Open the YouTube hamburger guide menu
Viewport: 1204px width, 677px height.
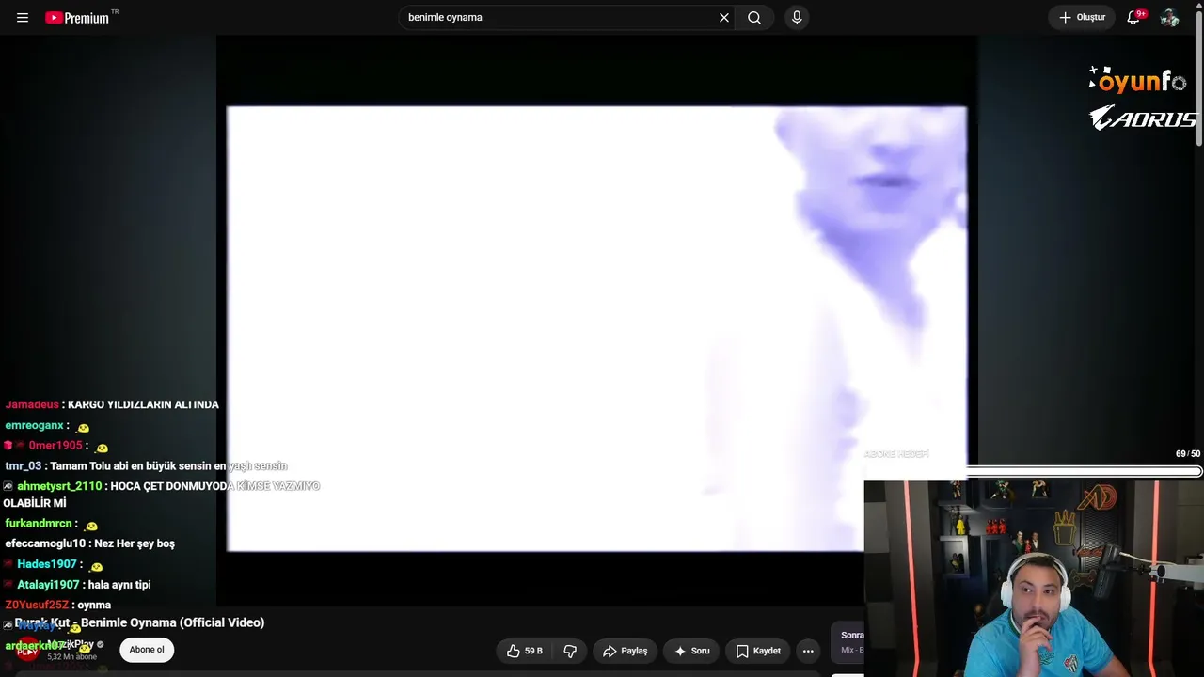23,18
